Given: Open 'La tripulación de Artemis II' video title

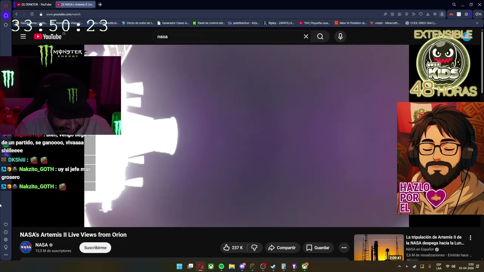Looking at the screenshot, I should tap(435, 240).
